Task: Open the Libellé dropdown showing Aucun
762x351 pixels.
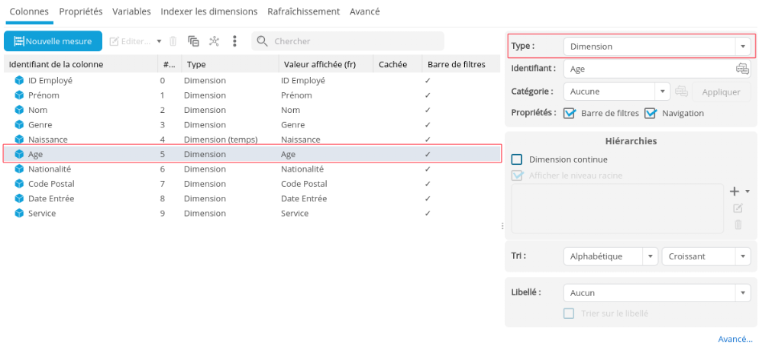Action: tap(657, 293)
